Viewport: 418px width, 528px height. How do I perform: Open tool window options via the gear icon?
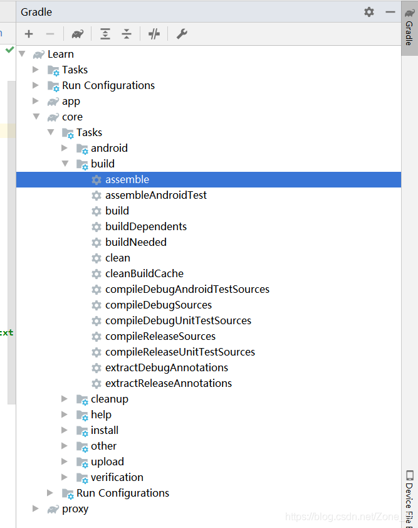click(368, 12)
